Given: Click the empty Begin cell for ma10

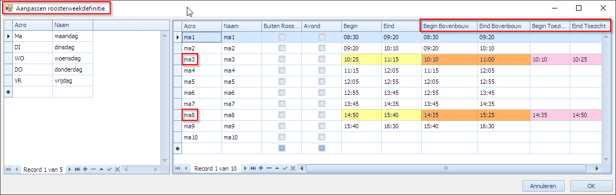Looking at the screenshot, I should tap(361, 138).
